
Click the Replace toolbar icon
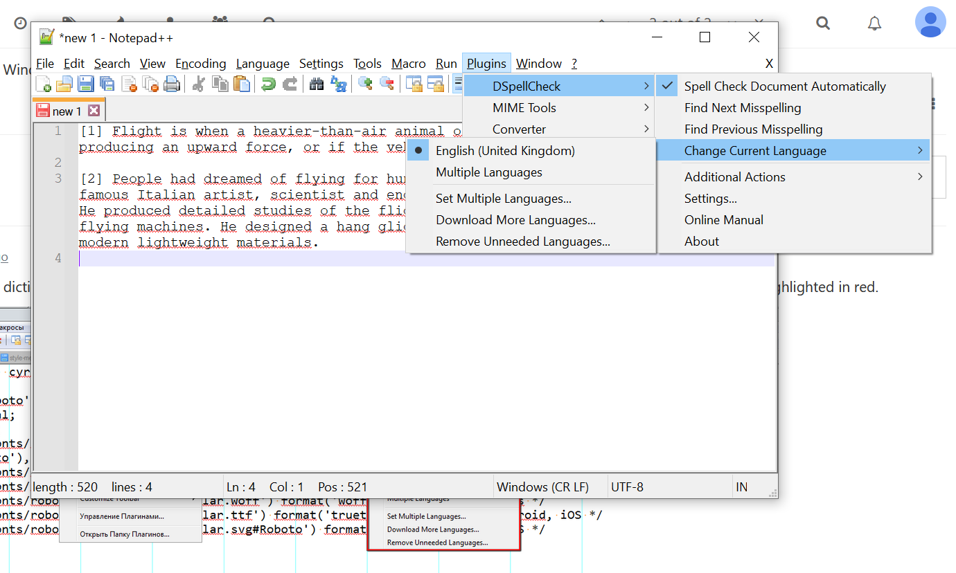click(339, 84)
